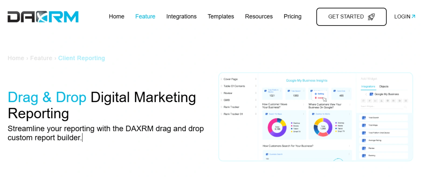Screen dimensions: 421x179
Task: Click the Calls Click card value 465
Action: tap(341, 96)
